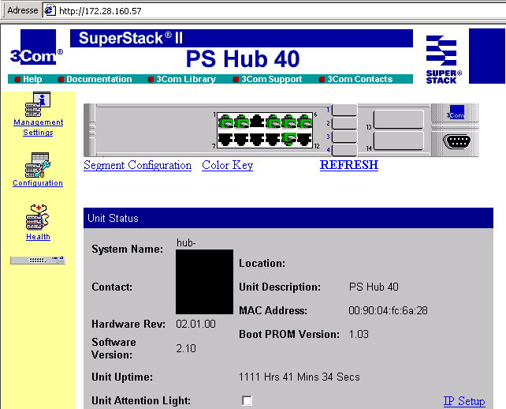Viewport: 506px width, 409px height.
Task: Click the Health stethoscope icon
Action: coord(38,217)
